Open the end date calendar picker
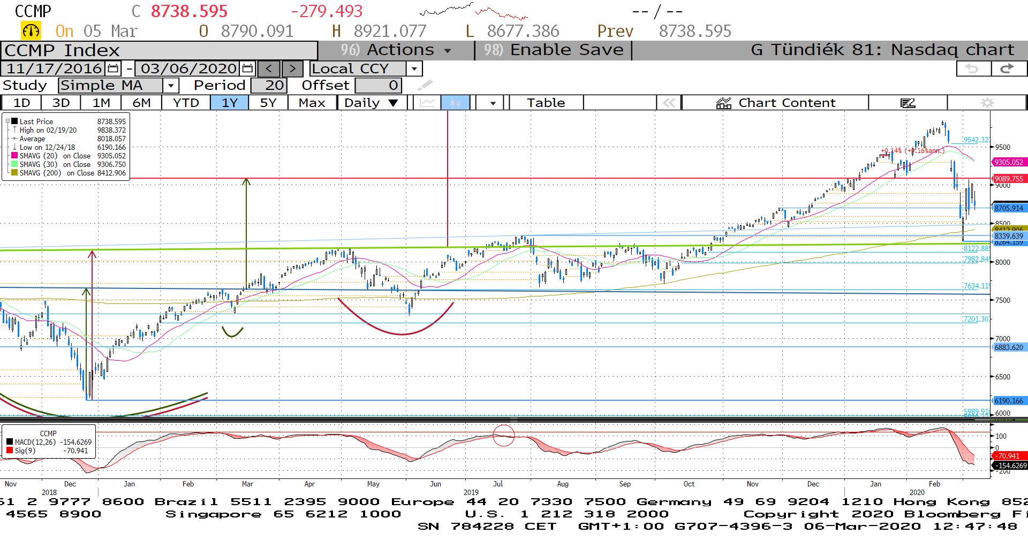The width and height of the screenshot is (1028, 556). [247, 68]
